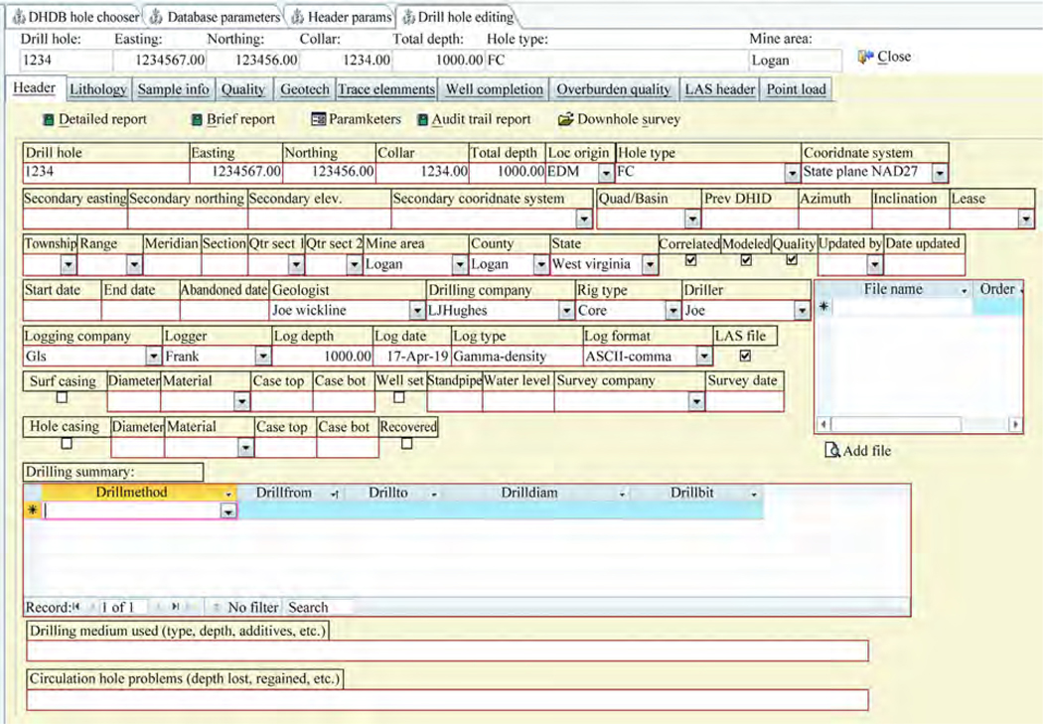Switch to the Lithology tab

pos(98,88)
